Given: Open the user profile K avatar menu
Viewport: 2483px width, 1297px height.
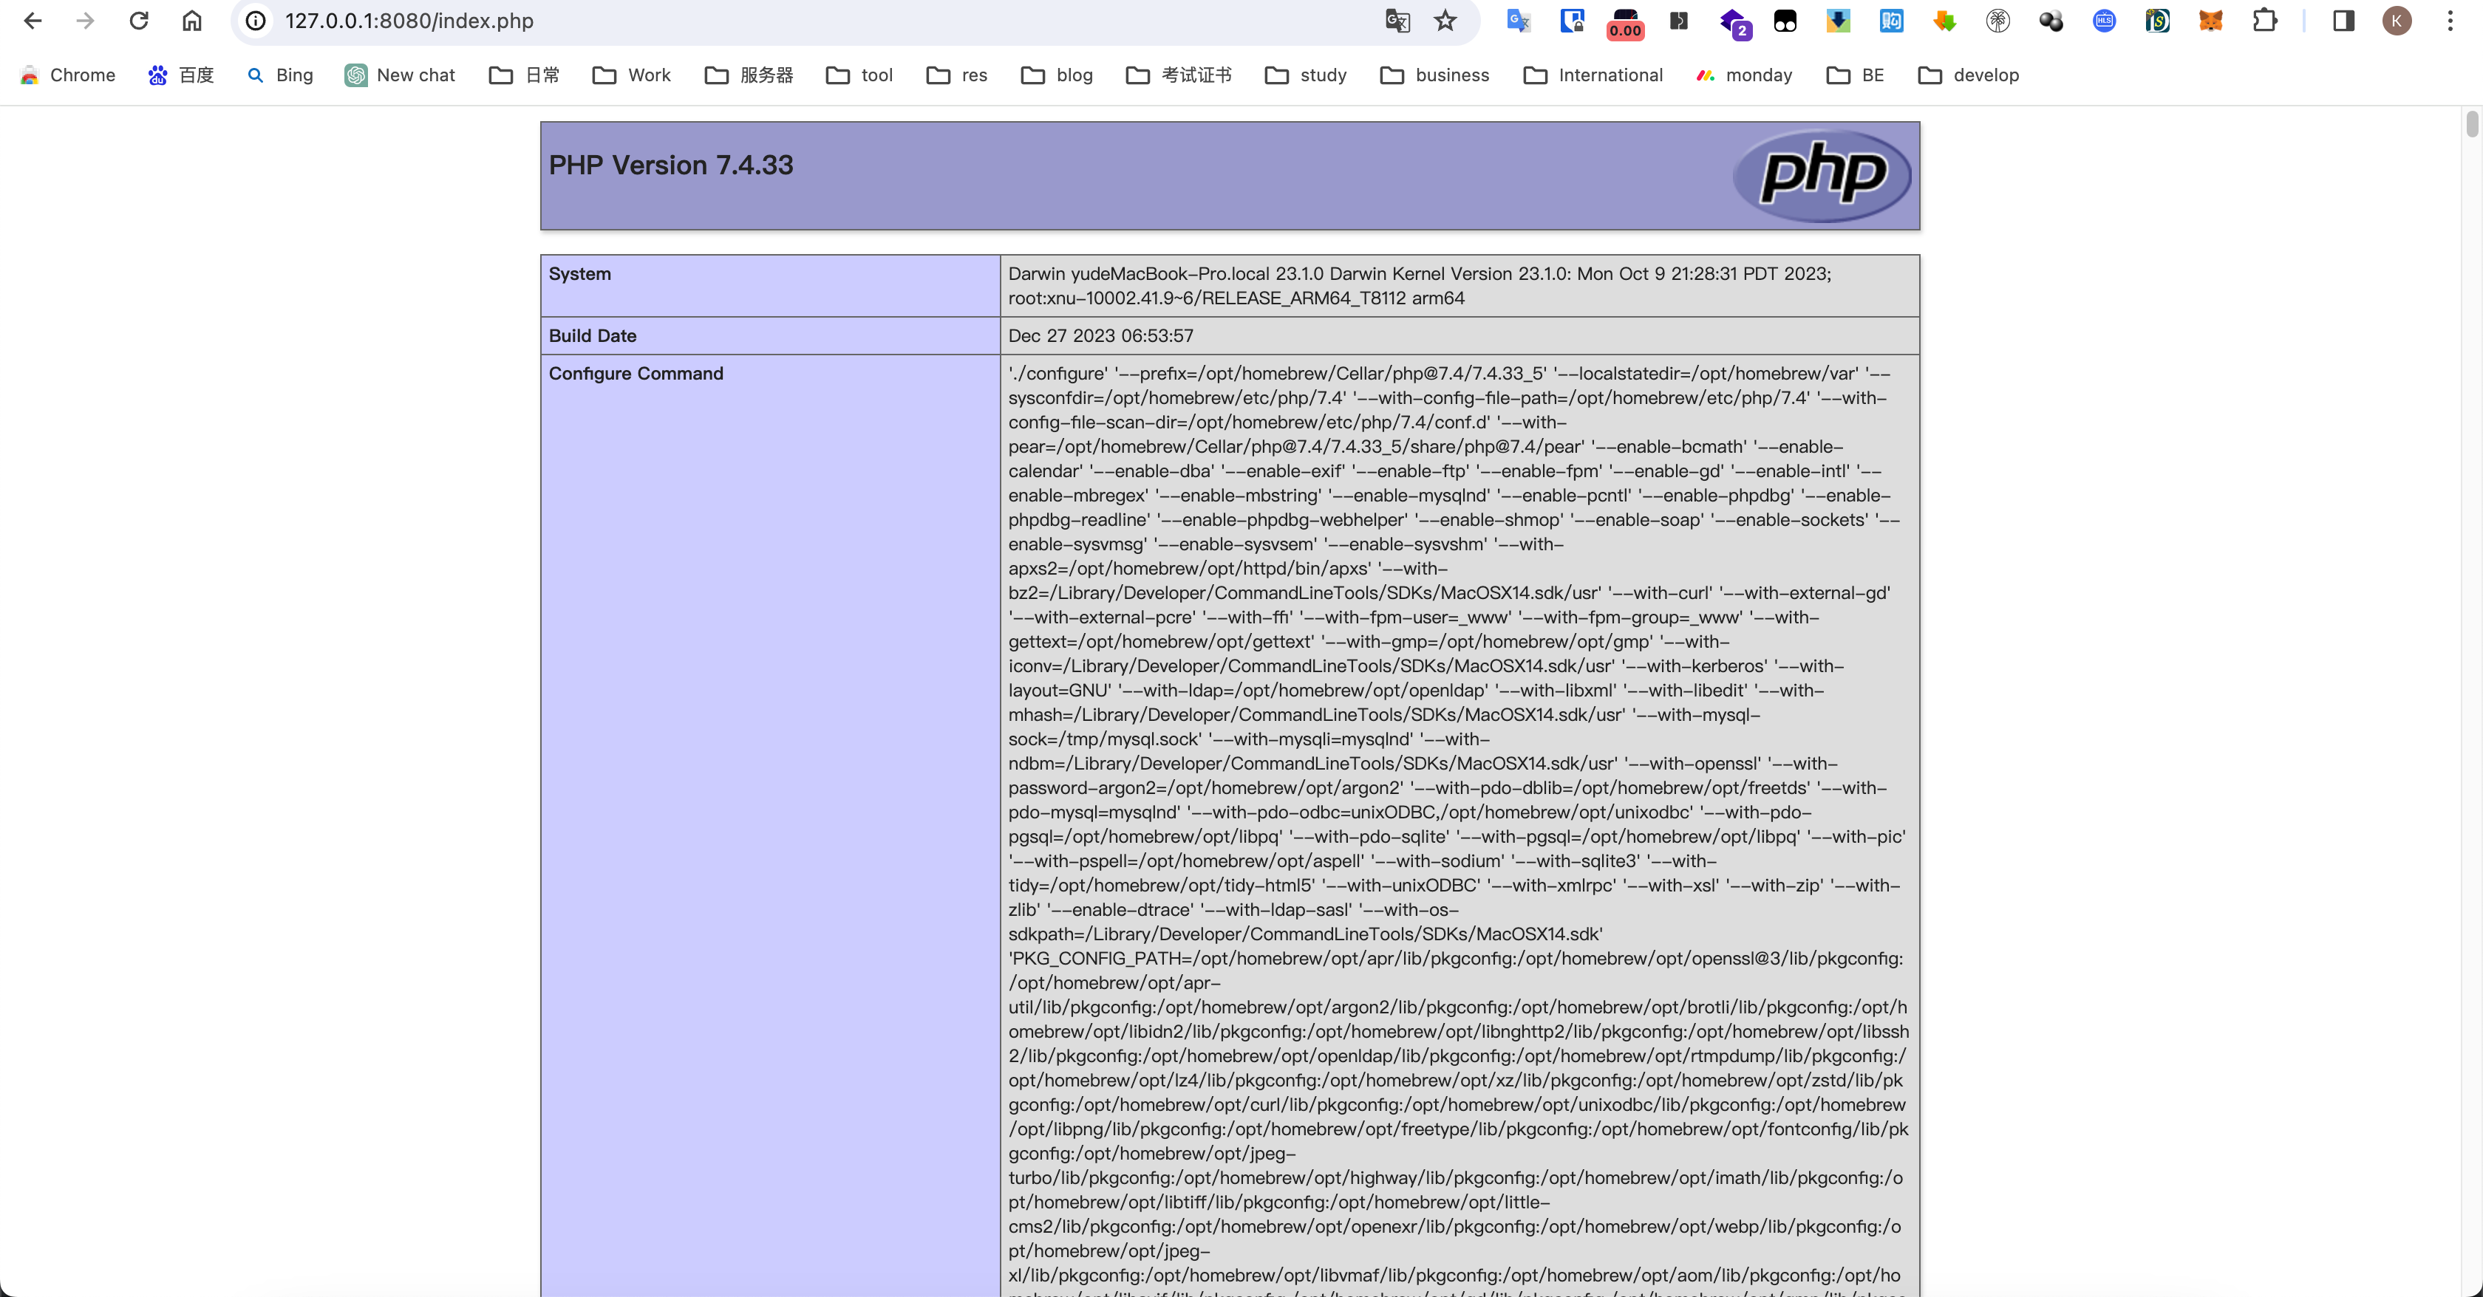Looking at the screenshot, I should (x=2397, y=20).
